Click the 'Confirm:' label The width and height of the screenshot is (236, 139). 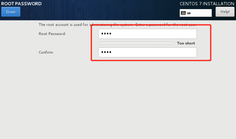46,52
